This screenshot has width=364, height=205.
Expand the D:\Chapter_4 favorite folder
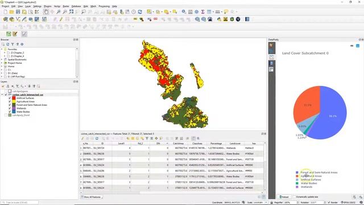(x=5, y=56)
